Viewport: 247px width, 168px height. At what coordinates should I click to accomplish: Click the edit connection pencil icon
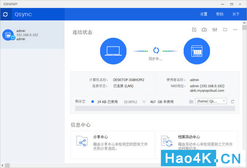point(194,30)
